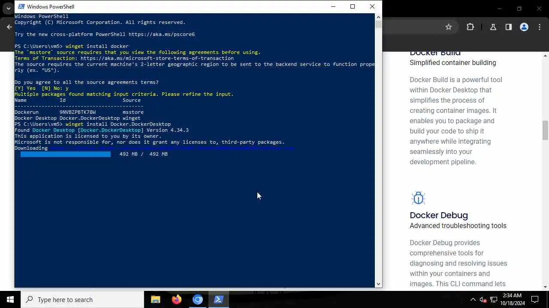Click 'Docker.DockerDesktop' in Found line
Image resolution: width=549 pixels, height=308 pixels.
click(x=111, y=130)
